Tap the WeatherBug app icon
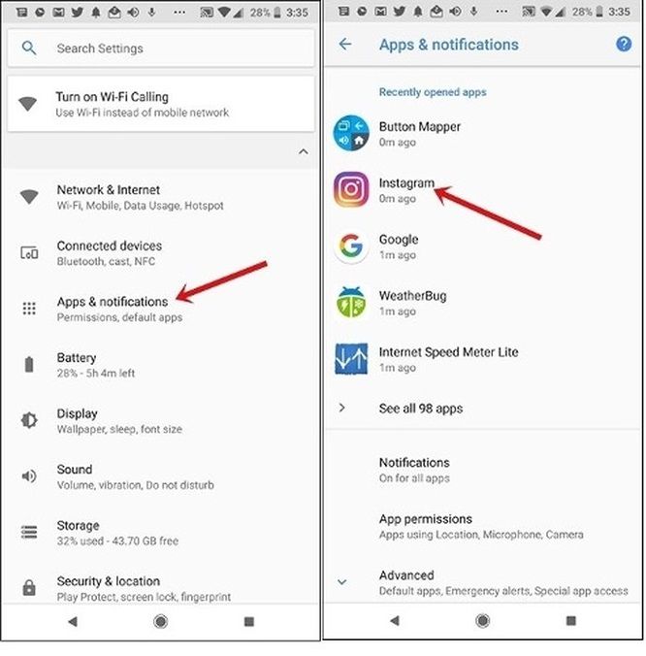The width and height of the screenshot is (646, 656). 351,302
